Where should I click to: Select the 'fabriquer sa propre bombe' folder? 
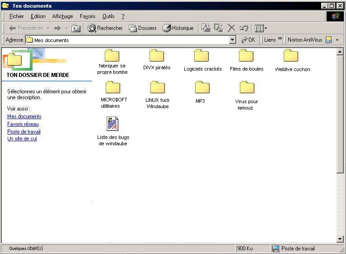click(x=112, y=62)
